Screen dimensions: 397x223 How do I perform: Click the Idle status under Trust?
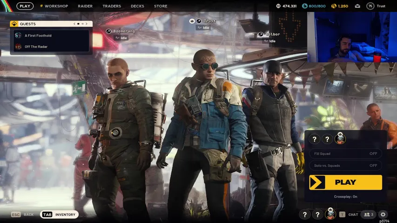(203, 28)
